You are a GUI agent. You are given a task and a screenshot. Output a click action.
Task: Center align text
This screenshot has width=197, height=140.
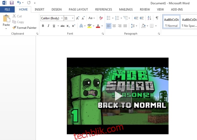(114, 26)
